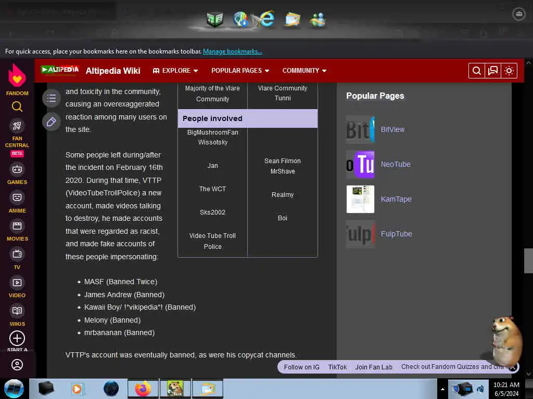The image size is (533, 399).
Task: Open Video category icon
Action: (17, 282)
